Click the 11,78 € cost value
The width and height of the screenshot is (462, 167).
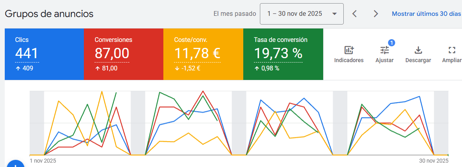(x=197, y=53)
